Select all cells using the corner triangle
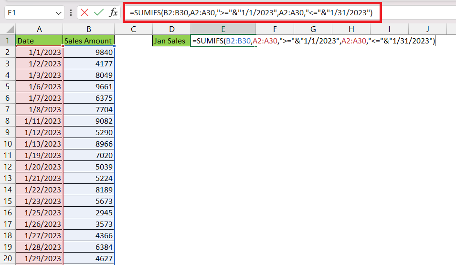Screen dimensions: 456x265 (x=10, y=29)
